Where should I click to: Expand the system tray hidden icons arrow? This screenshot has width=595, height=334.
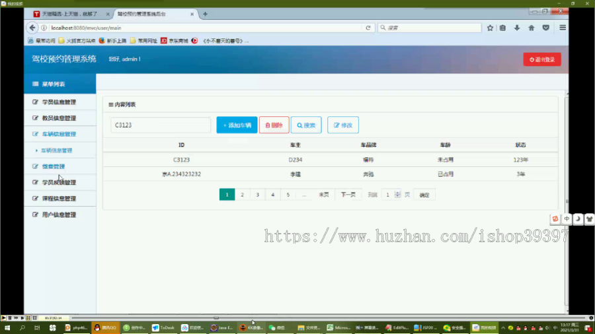coord(503,328)
